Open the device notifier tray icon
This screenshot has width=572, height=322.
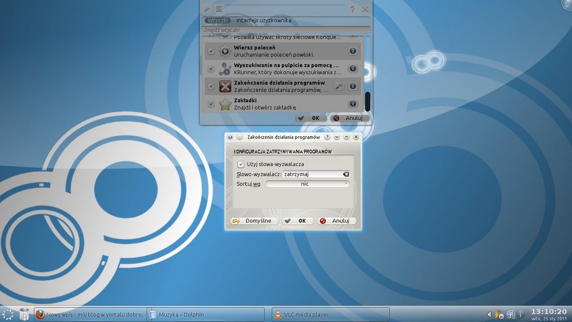coord(510,314)
